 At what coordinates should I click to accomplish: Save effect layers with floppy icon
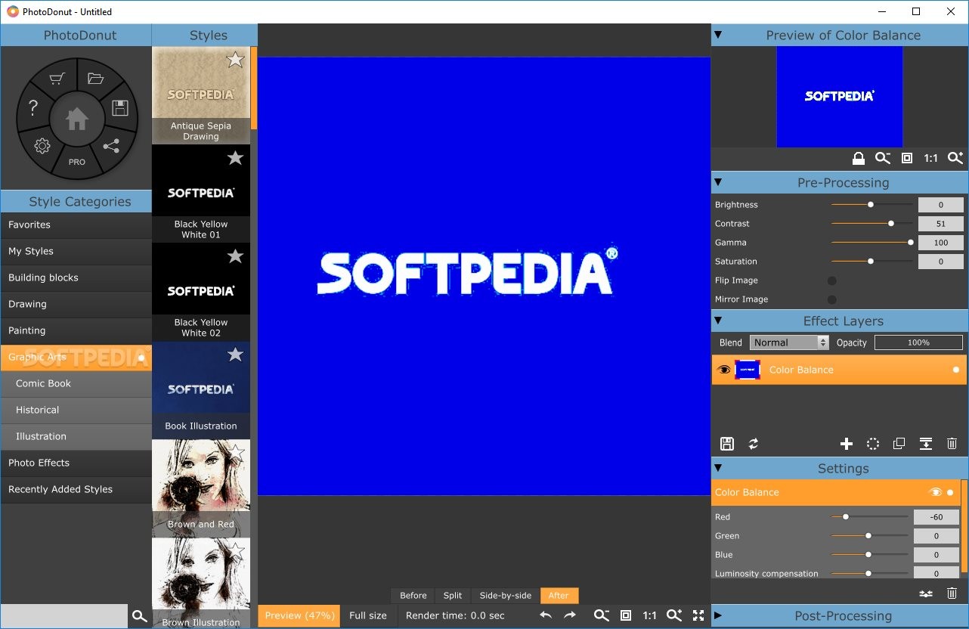727,444
